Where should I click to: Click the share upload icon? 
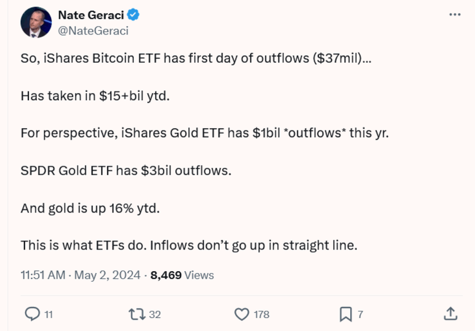(x=451, y=313)
